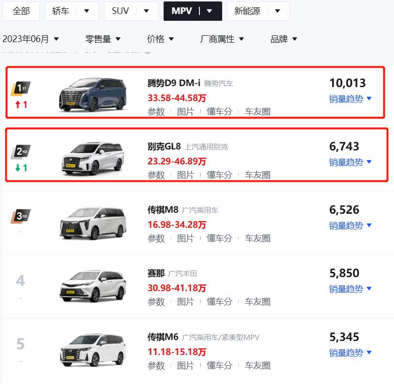Screen dimensions: 394x384
Task: Open the 零售量 filter dropdown
Action: (x=103, y=39)
